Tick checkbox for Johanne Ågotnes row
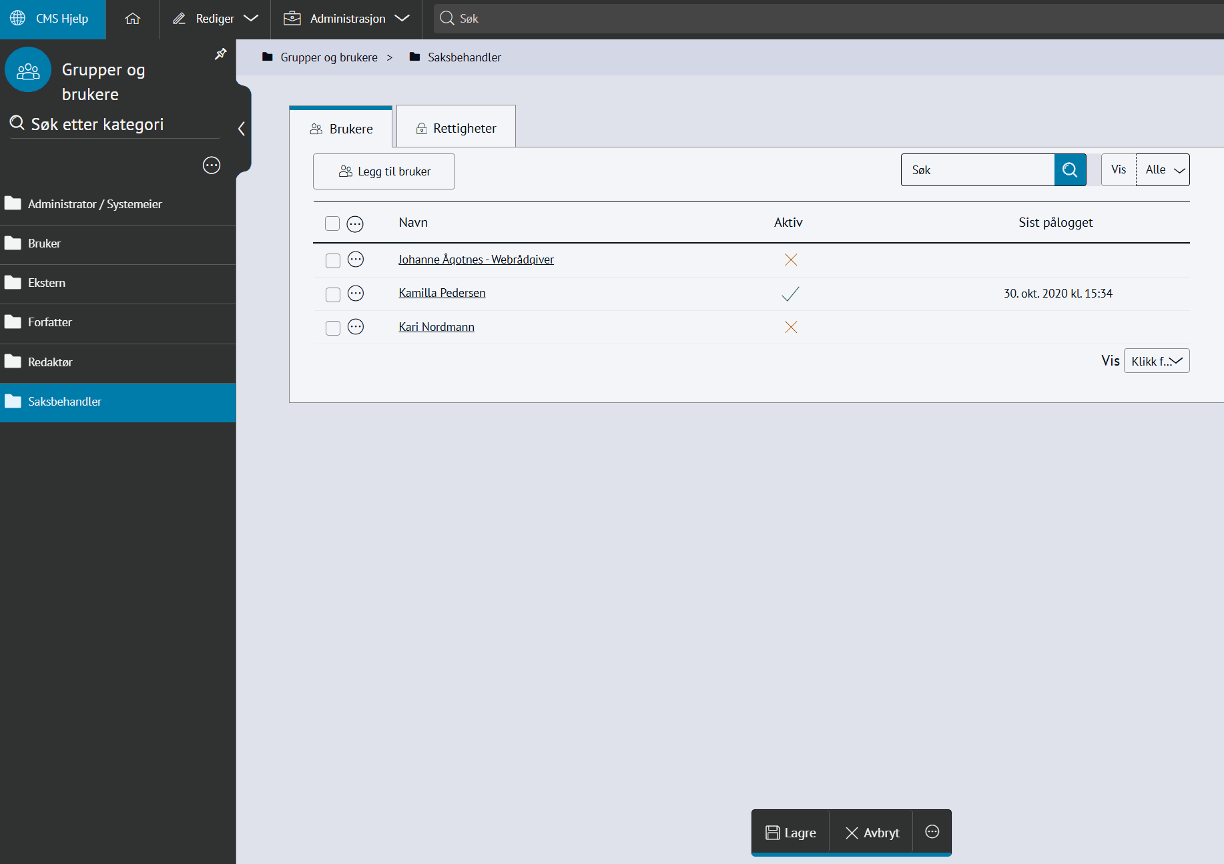 point(332,260)
